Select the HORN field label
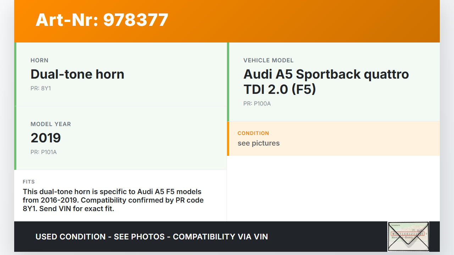The height and width of the screenshot is (255, 454). click(39, 60)
